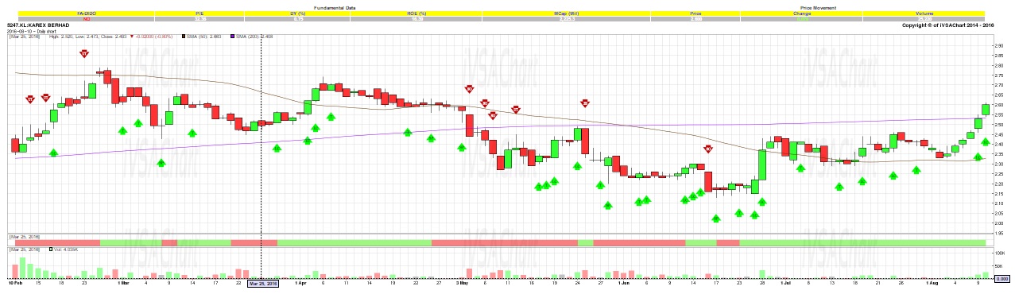Click the Vol legend color box
This screenshot has width=1015, height=298.
coord(52,250)
